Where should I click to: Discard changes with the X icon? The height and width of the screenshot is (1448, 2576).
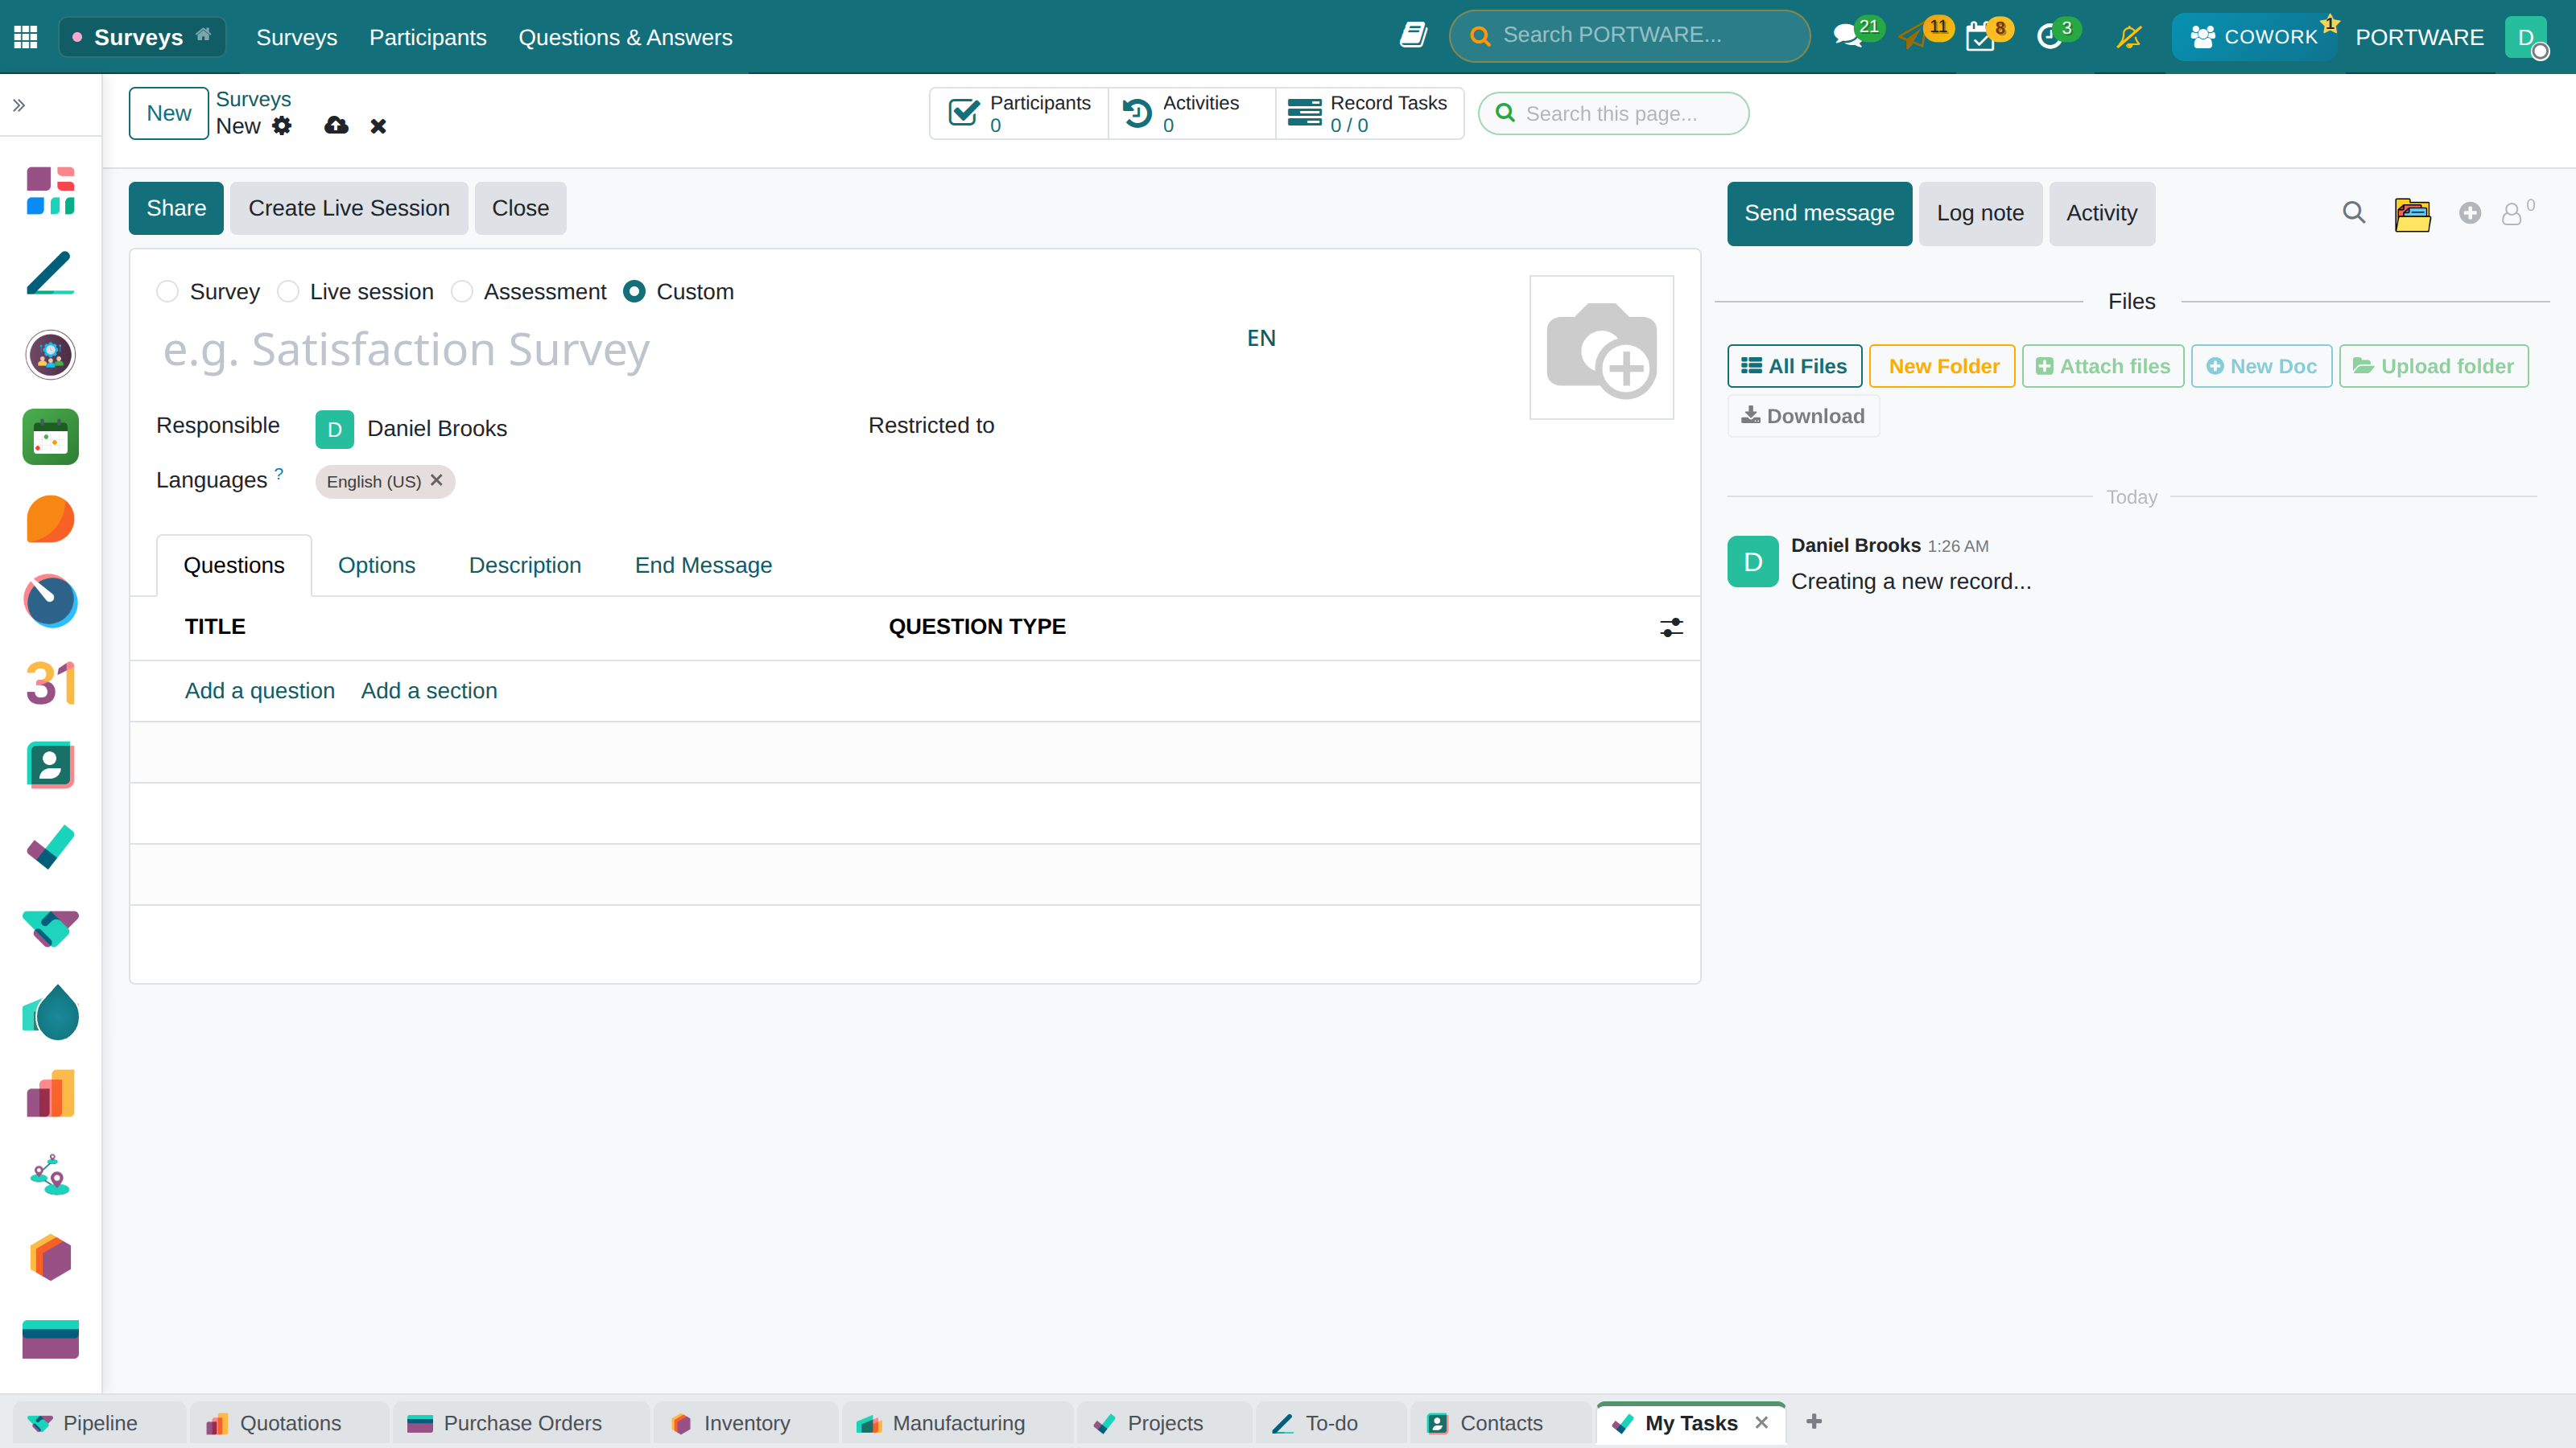378,126
